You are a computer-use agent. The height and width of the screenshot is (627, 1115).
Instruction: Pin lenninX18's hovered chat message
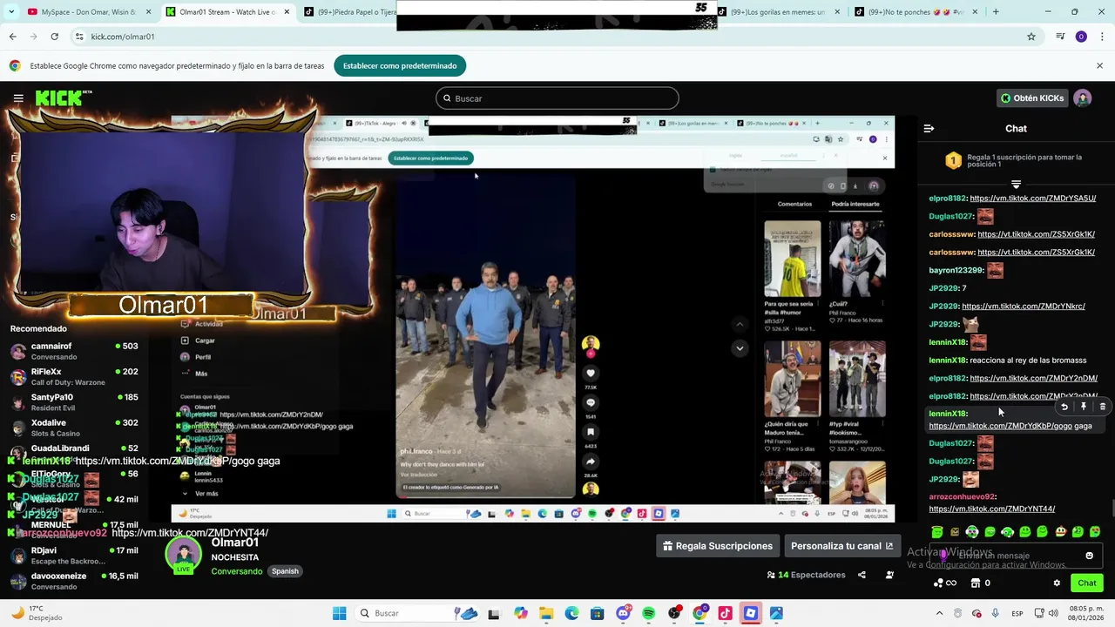point(1083,407)
